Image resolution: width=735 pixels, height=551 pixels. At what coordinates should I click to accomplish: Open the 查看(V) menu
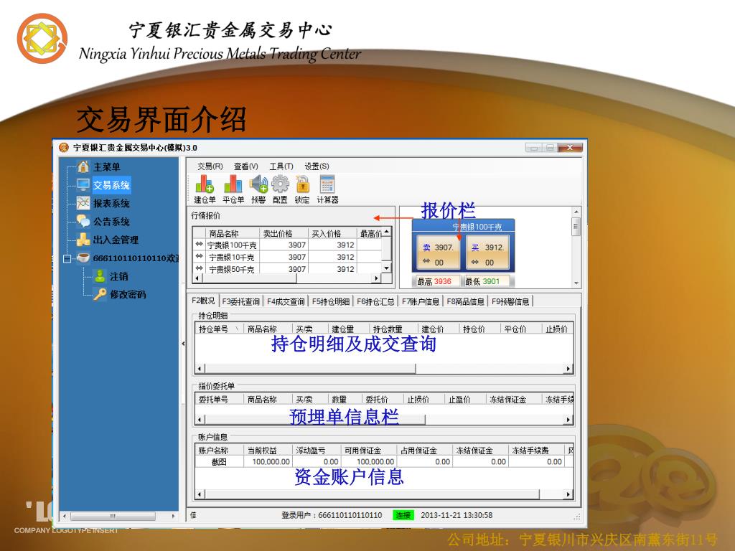[245, 166]
